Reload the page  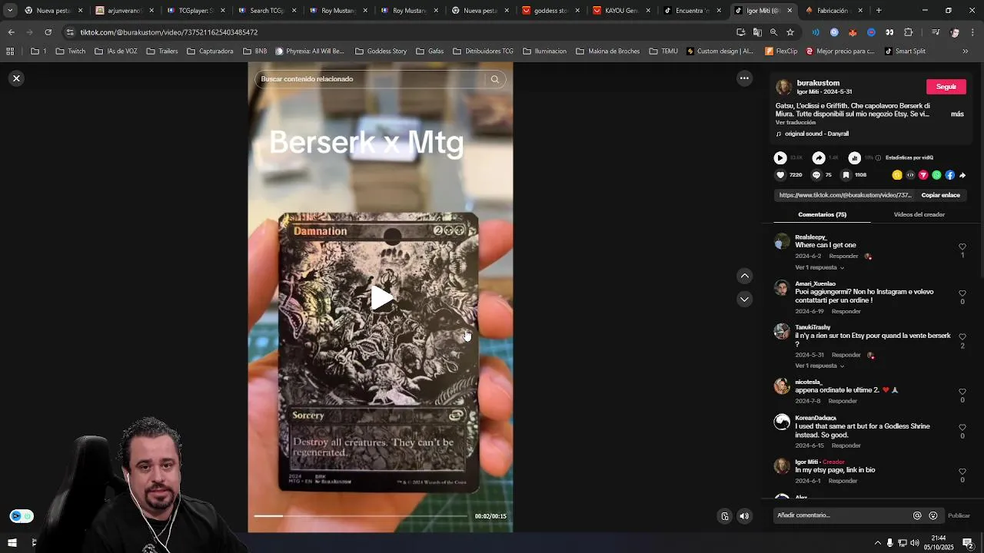pos(48,32)
